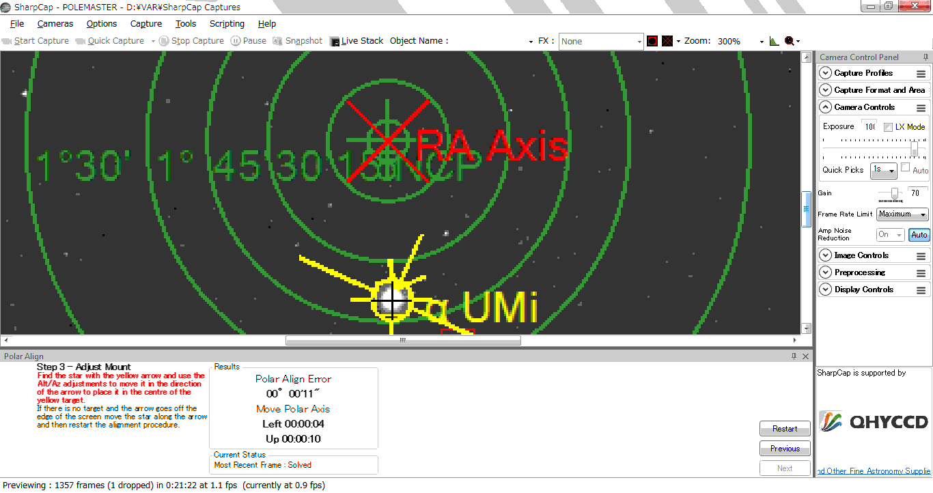Click Restart polar alignment button
Screen dimensions: 933x493
[785, 429]
